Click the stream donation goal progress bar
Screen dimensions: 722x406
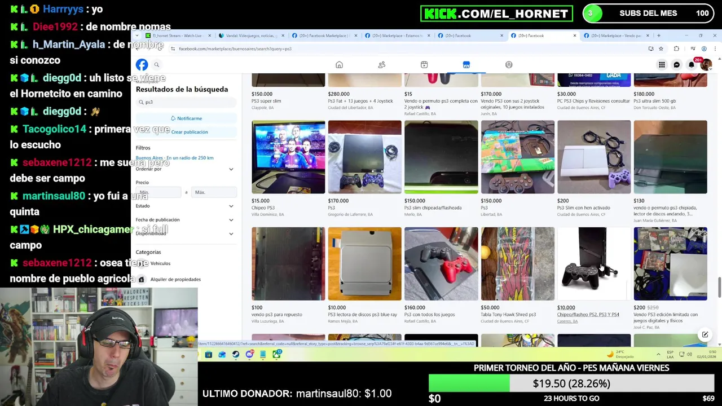(x=571, y=383)
